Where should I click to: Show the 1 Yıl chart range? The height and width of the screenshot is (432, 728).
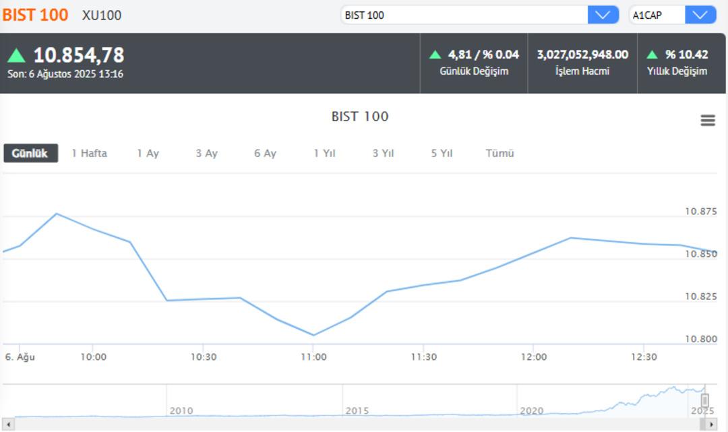324,153
